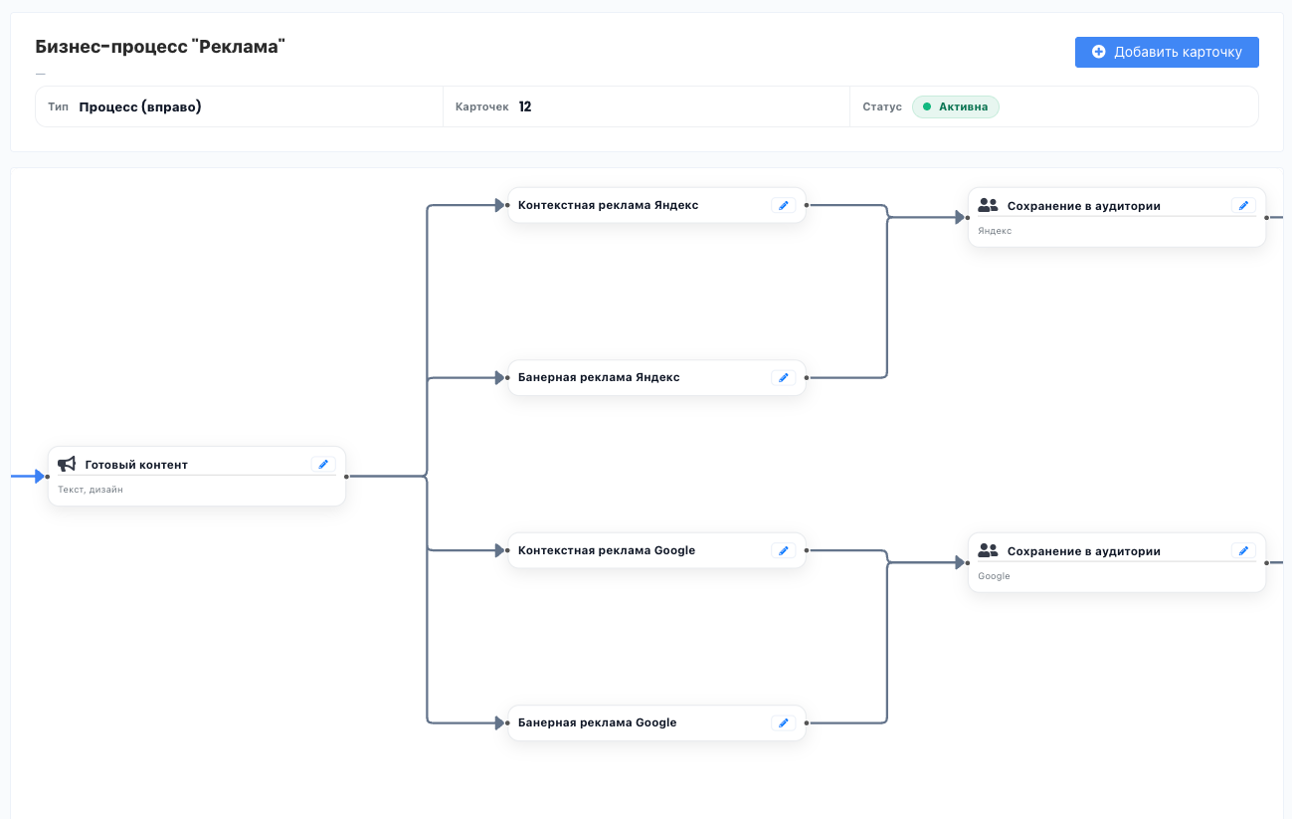Click the Карточек 12 counter field

click(646, 106)
